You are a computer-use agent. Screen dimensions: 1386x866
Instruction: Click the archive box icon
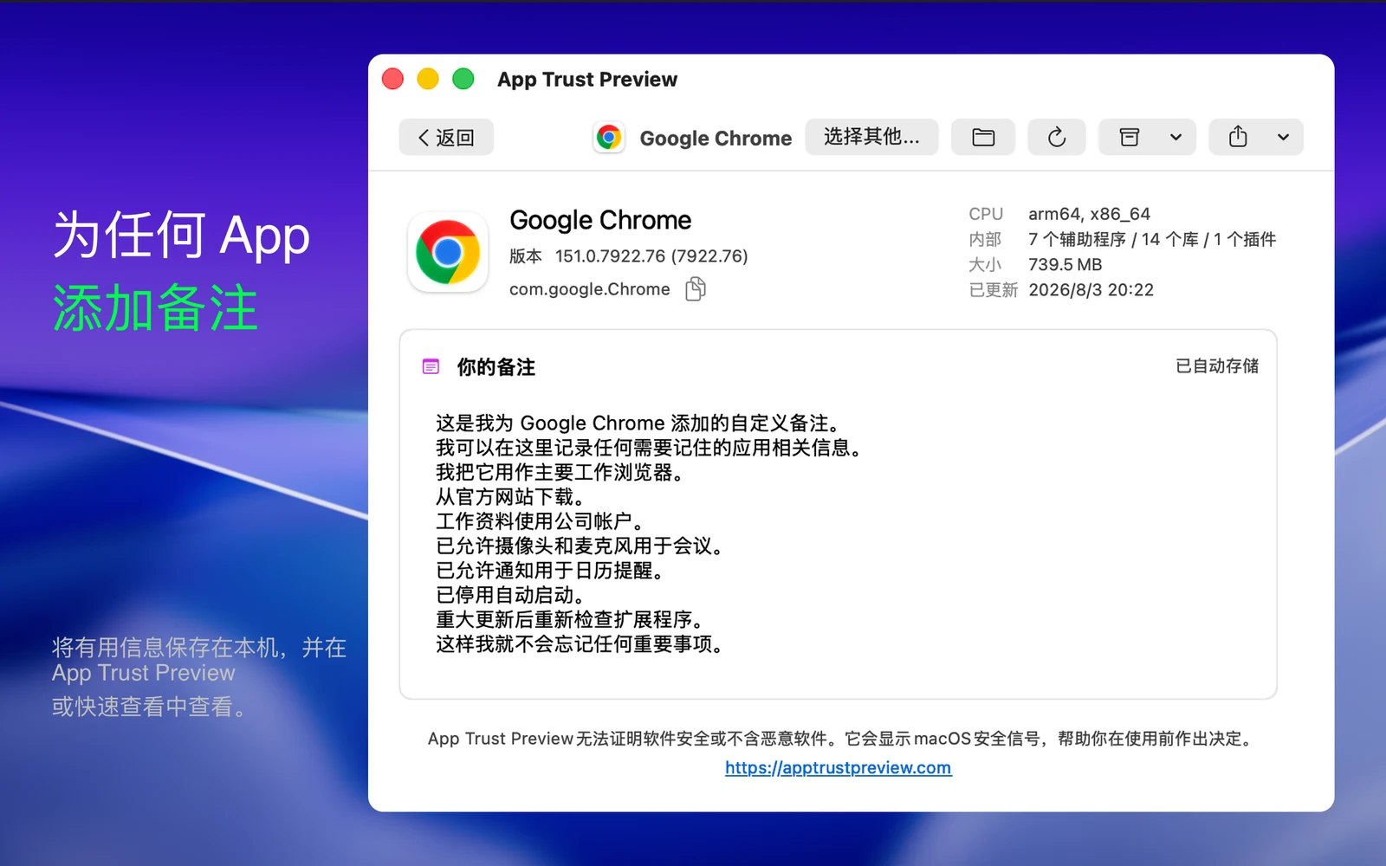click(1129, 137)
